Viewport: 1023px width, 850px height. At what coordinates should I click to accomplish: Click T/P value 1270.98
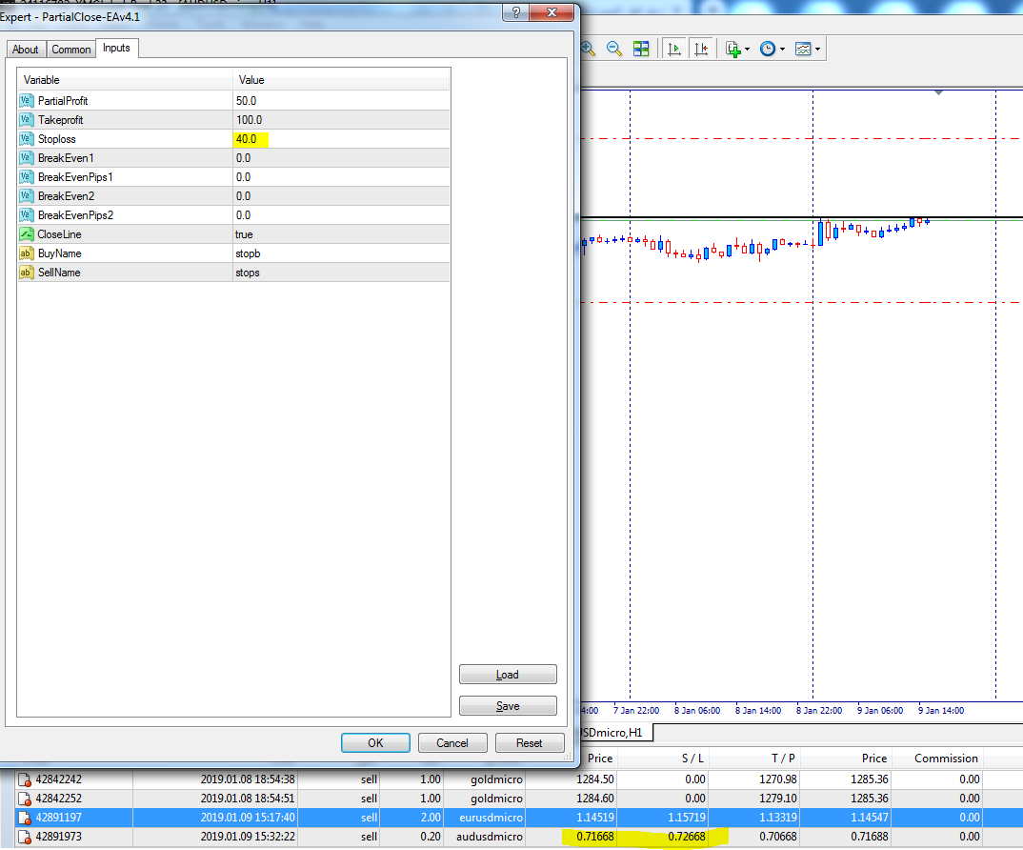(777, 779)
